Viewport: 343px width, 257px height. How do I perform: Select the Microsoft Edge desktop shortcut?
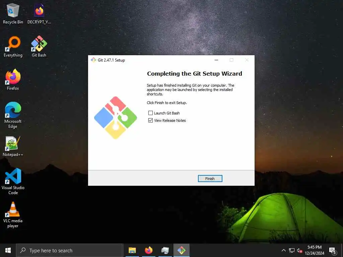[13, 115]
